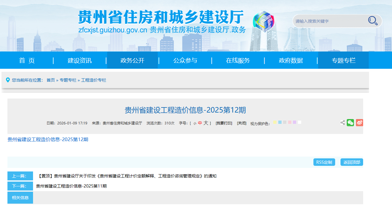Select the yellow eye-protection color swatch
Image resolution: width=392 pixels, height=206 pixels.
tap(275, 122)
